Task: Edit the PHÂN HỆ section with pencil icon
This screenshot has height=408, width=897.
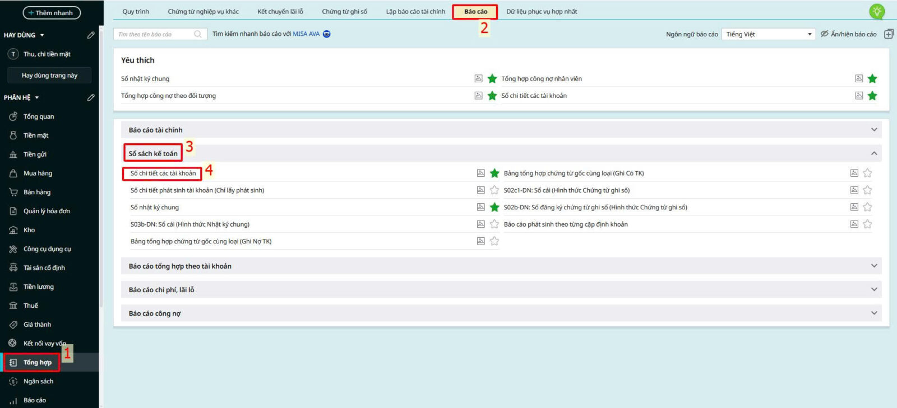Action: coord(91,97)
